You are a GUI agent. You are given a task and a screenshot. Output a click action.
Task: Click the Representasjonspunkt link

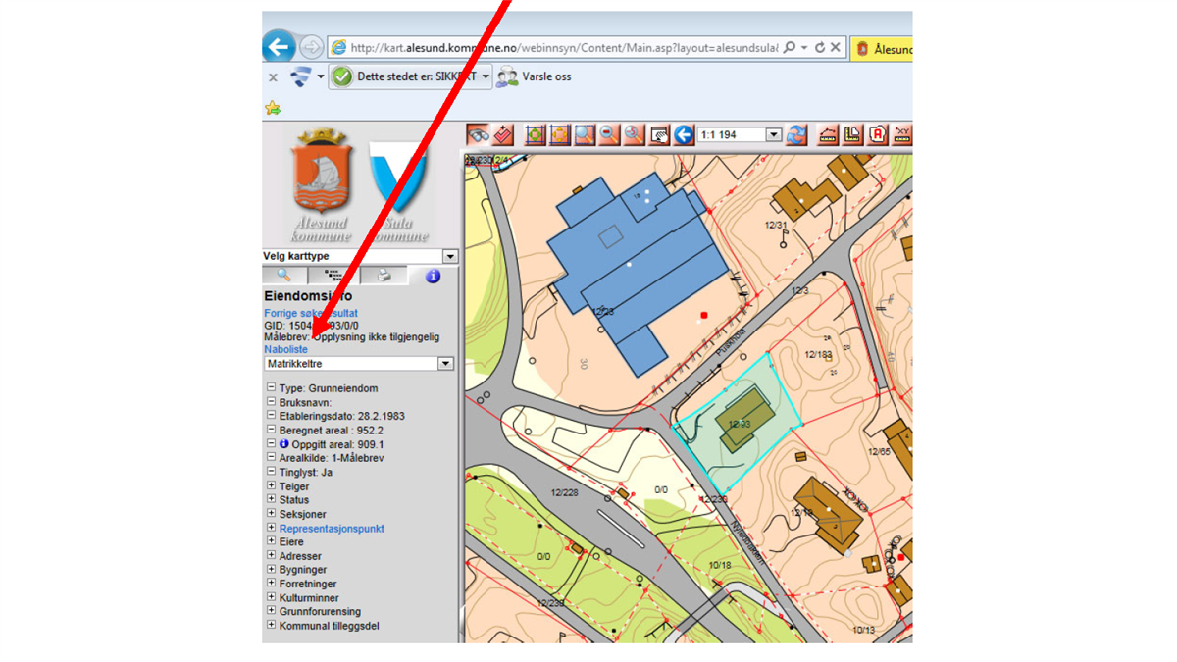click(332, 528)
